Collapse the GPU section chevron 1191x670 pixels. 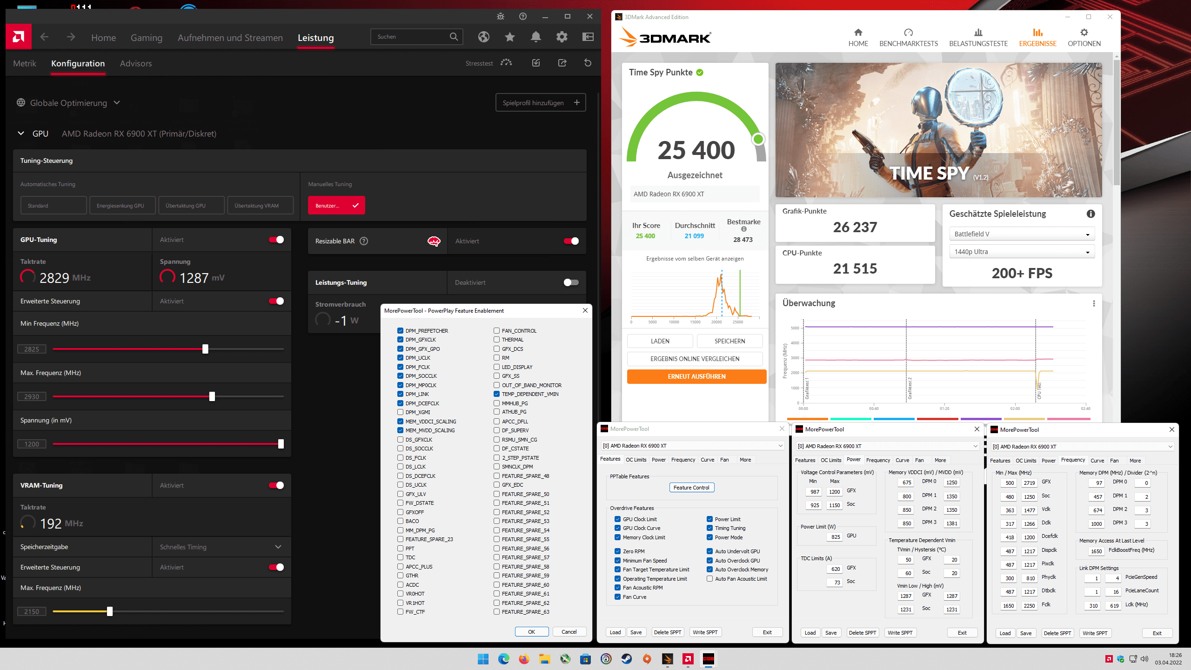click(x=21, y=134)
